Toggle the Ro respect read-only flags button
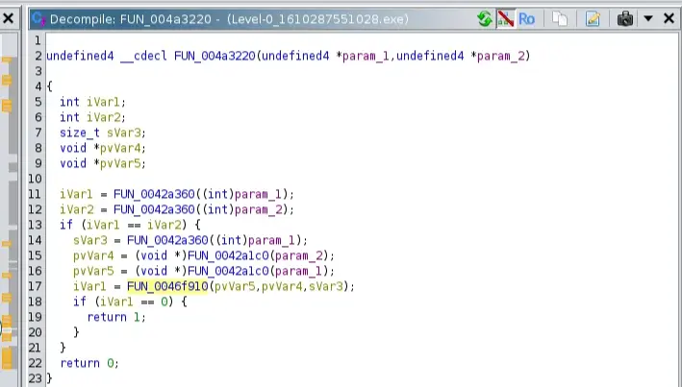The height and width of the screenshot is (387, 682). [x=526, y=18]
